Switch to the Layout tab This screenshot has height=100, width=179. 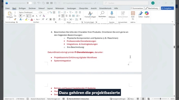(x=50, y=8)
